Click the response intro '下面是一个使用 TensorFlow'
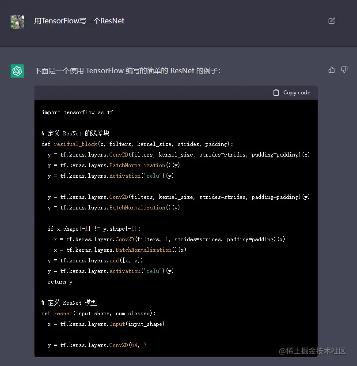 (x=79, y=71)
